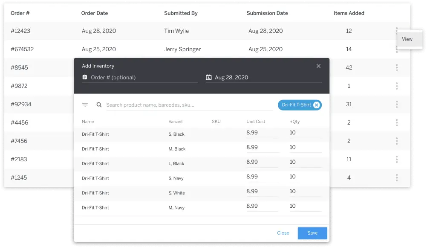Viewport: 427px width, 247px height.
Task: Click items added value 42
Action: [349, 67]
